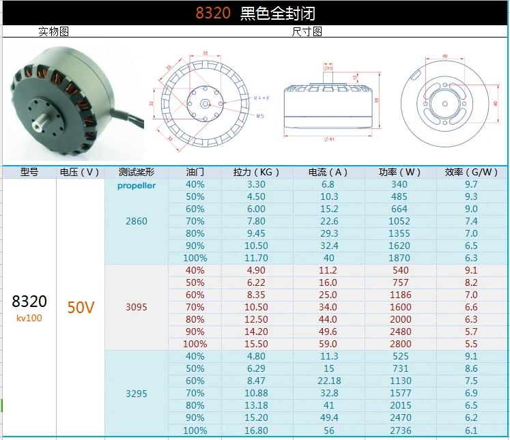The width and height of the screenshot is (510, 440).
Task: Select the '拉力（KG）' column header
Action: 256,172
